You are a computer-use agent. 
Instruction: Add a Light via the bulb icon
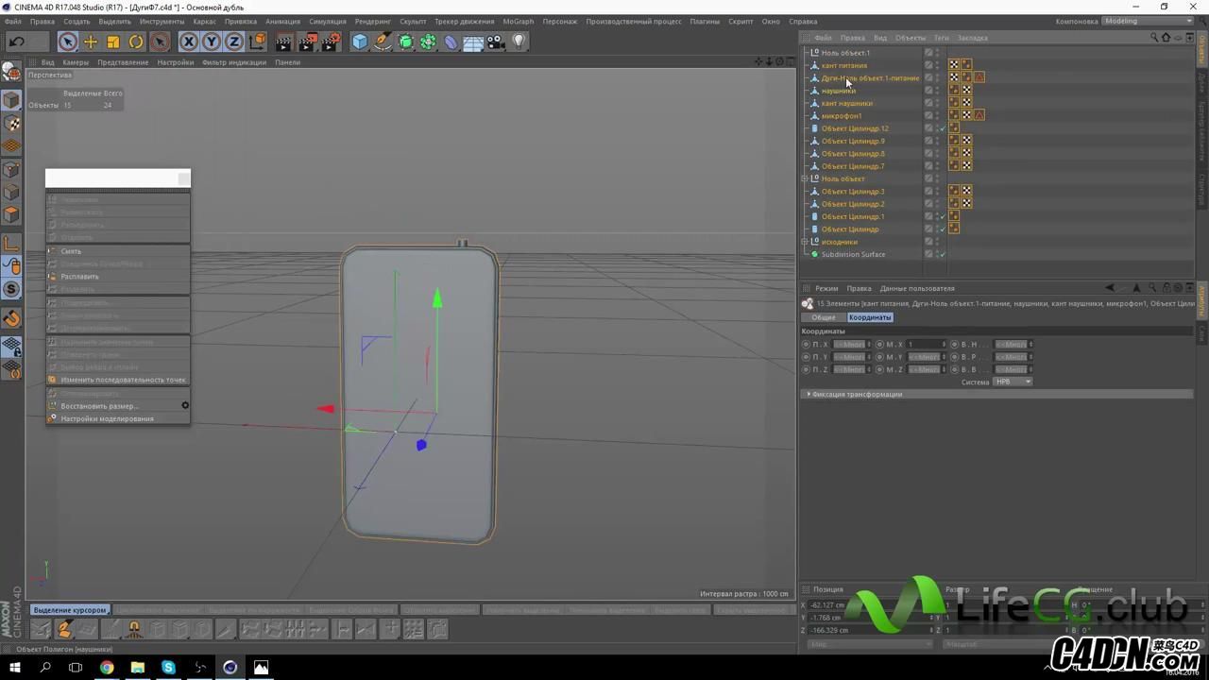coord(519,42)
